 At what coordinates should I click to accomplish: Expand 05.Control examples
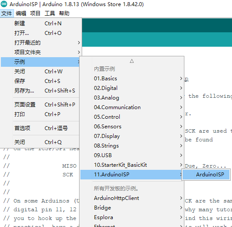132,117
